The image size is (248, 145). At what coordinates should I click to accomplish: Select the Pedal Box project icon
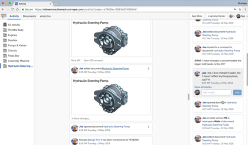(x=5, y=56)
